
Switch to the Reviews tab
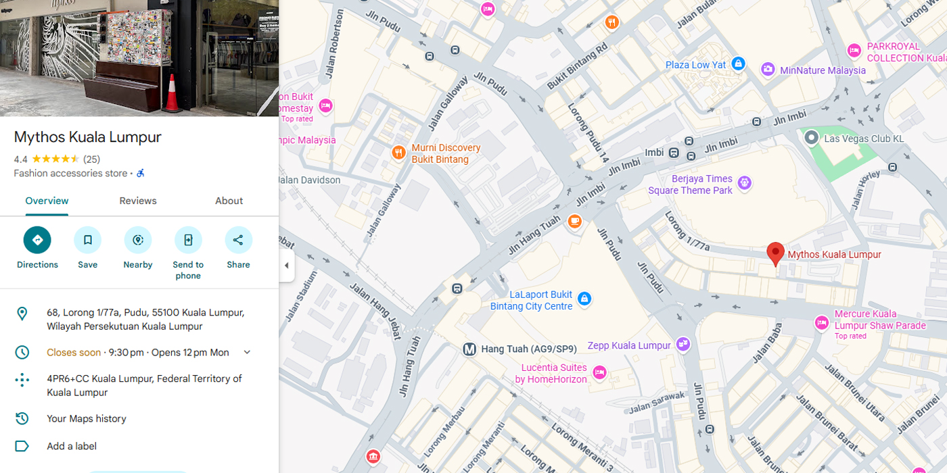pyautogui.click(x=138, y=201)
